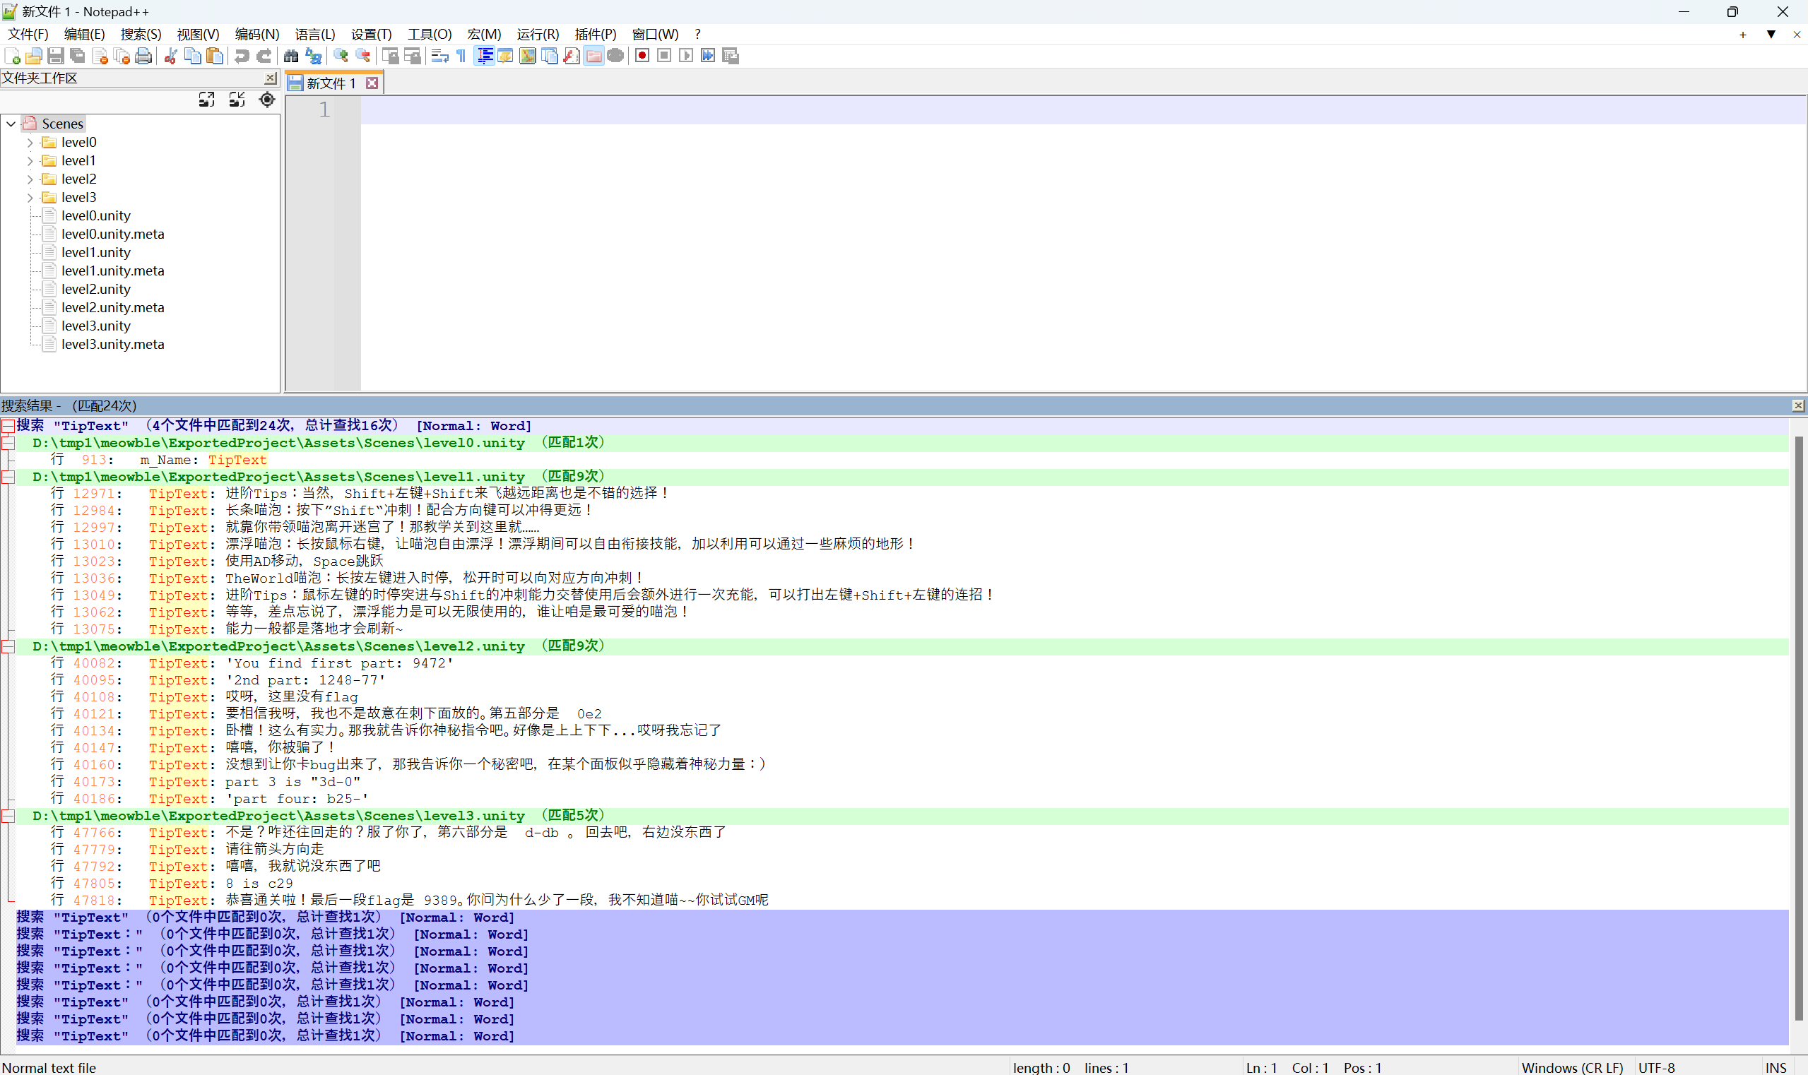
Task: Open the 宏(M) menu
Action: coord(484,34)
